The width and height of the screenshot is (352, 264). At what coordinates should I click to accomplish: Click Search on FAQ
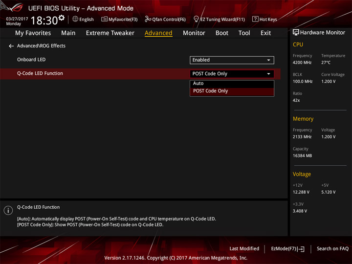(x=332, y=249)
